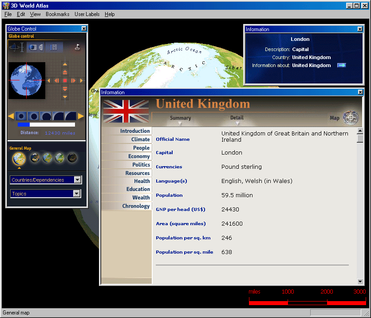Open the User Labels menu
The width and height of the screenshot is (371, 318).
87,14
